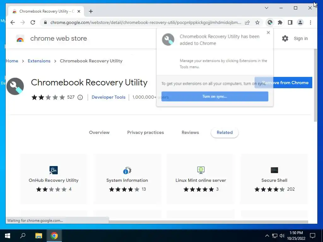Open the clock showing 1:50 PM

point(296,236)
